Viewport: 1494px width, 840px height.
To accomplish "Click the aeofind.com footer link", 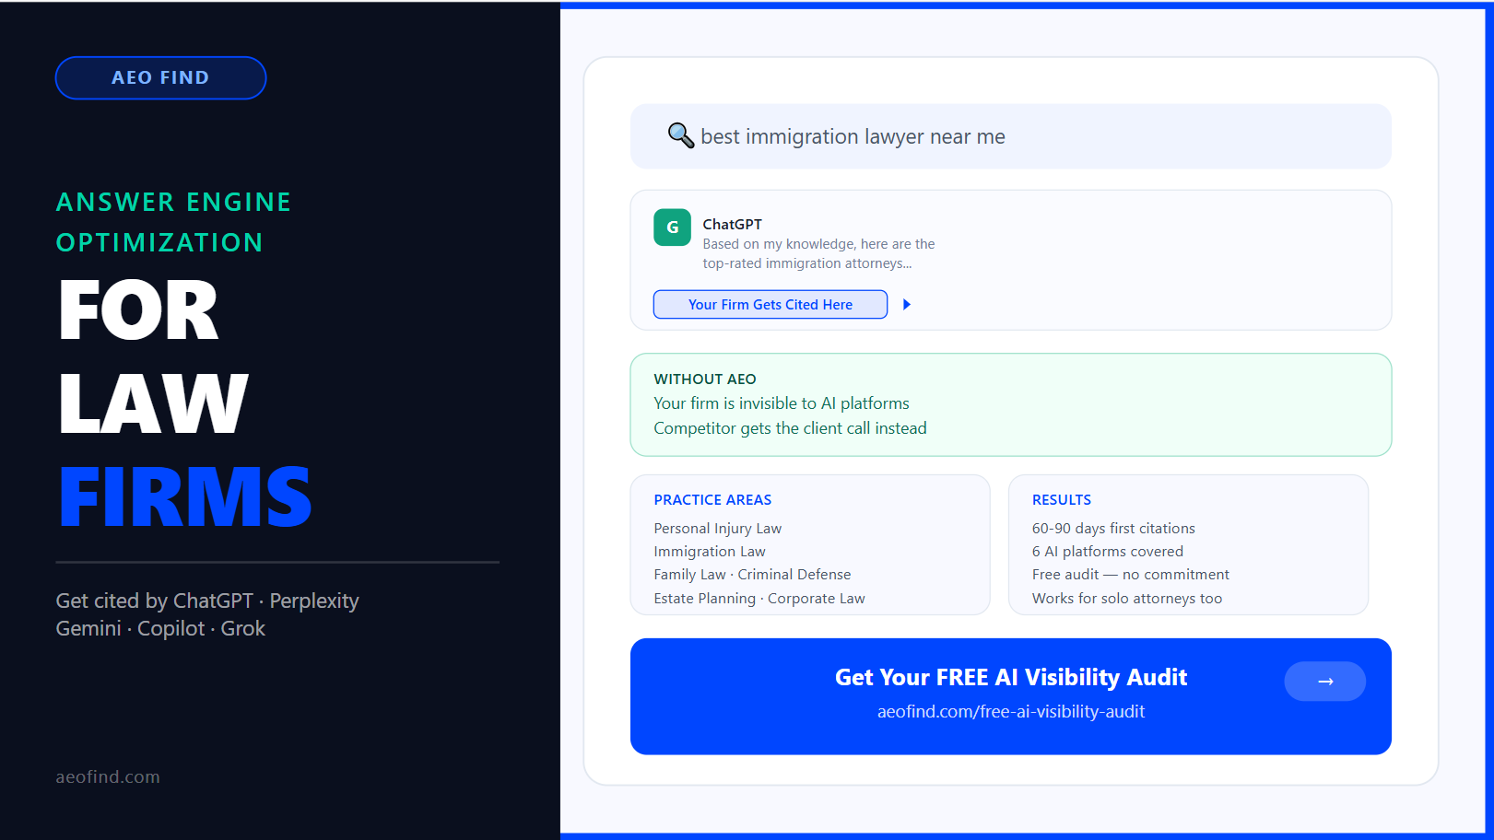I will [x=108, y=776].
